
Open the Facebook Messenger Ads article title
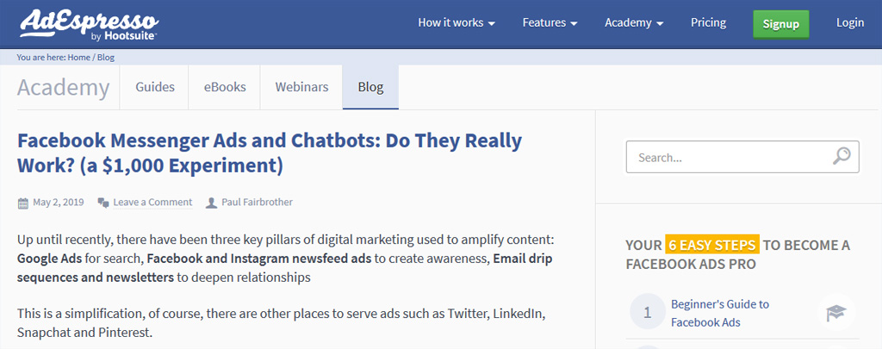[270, 153]
